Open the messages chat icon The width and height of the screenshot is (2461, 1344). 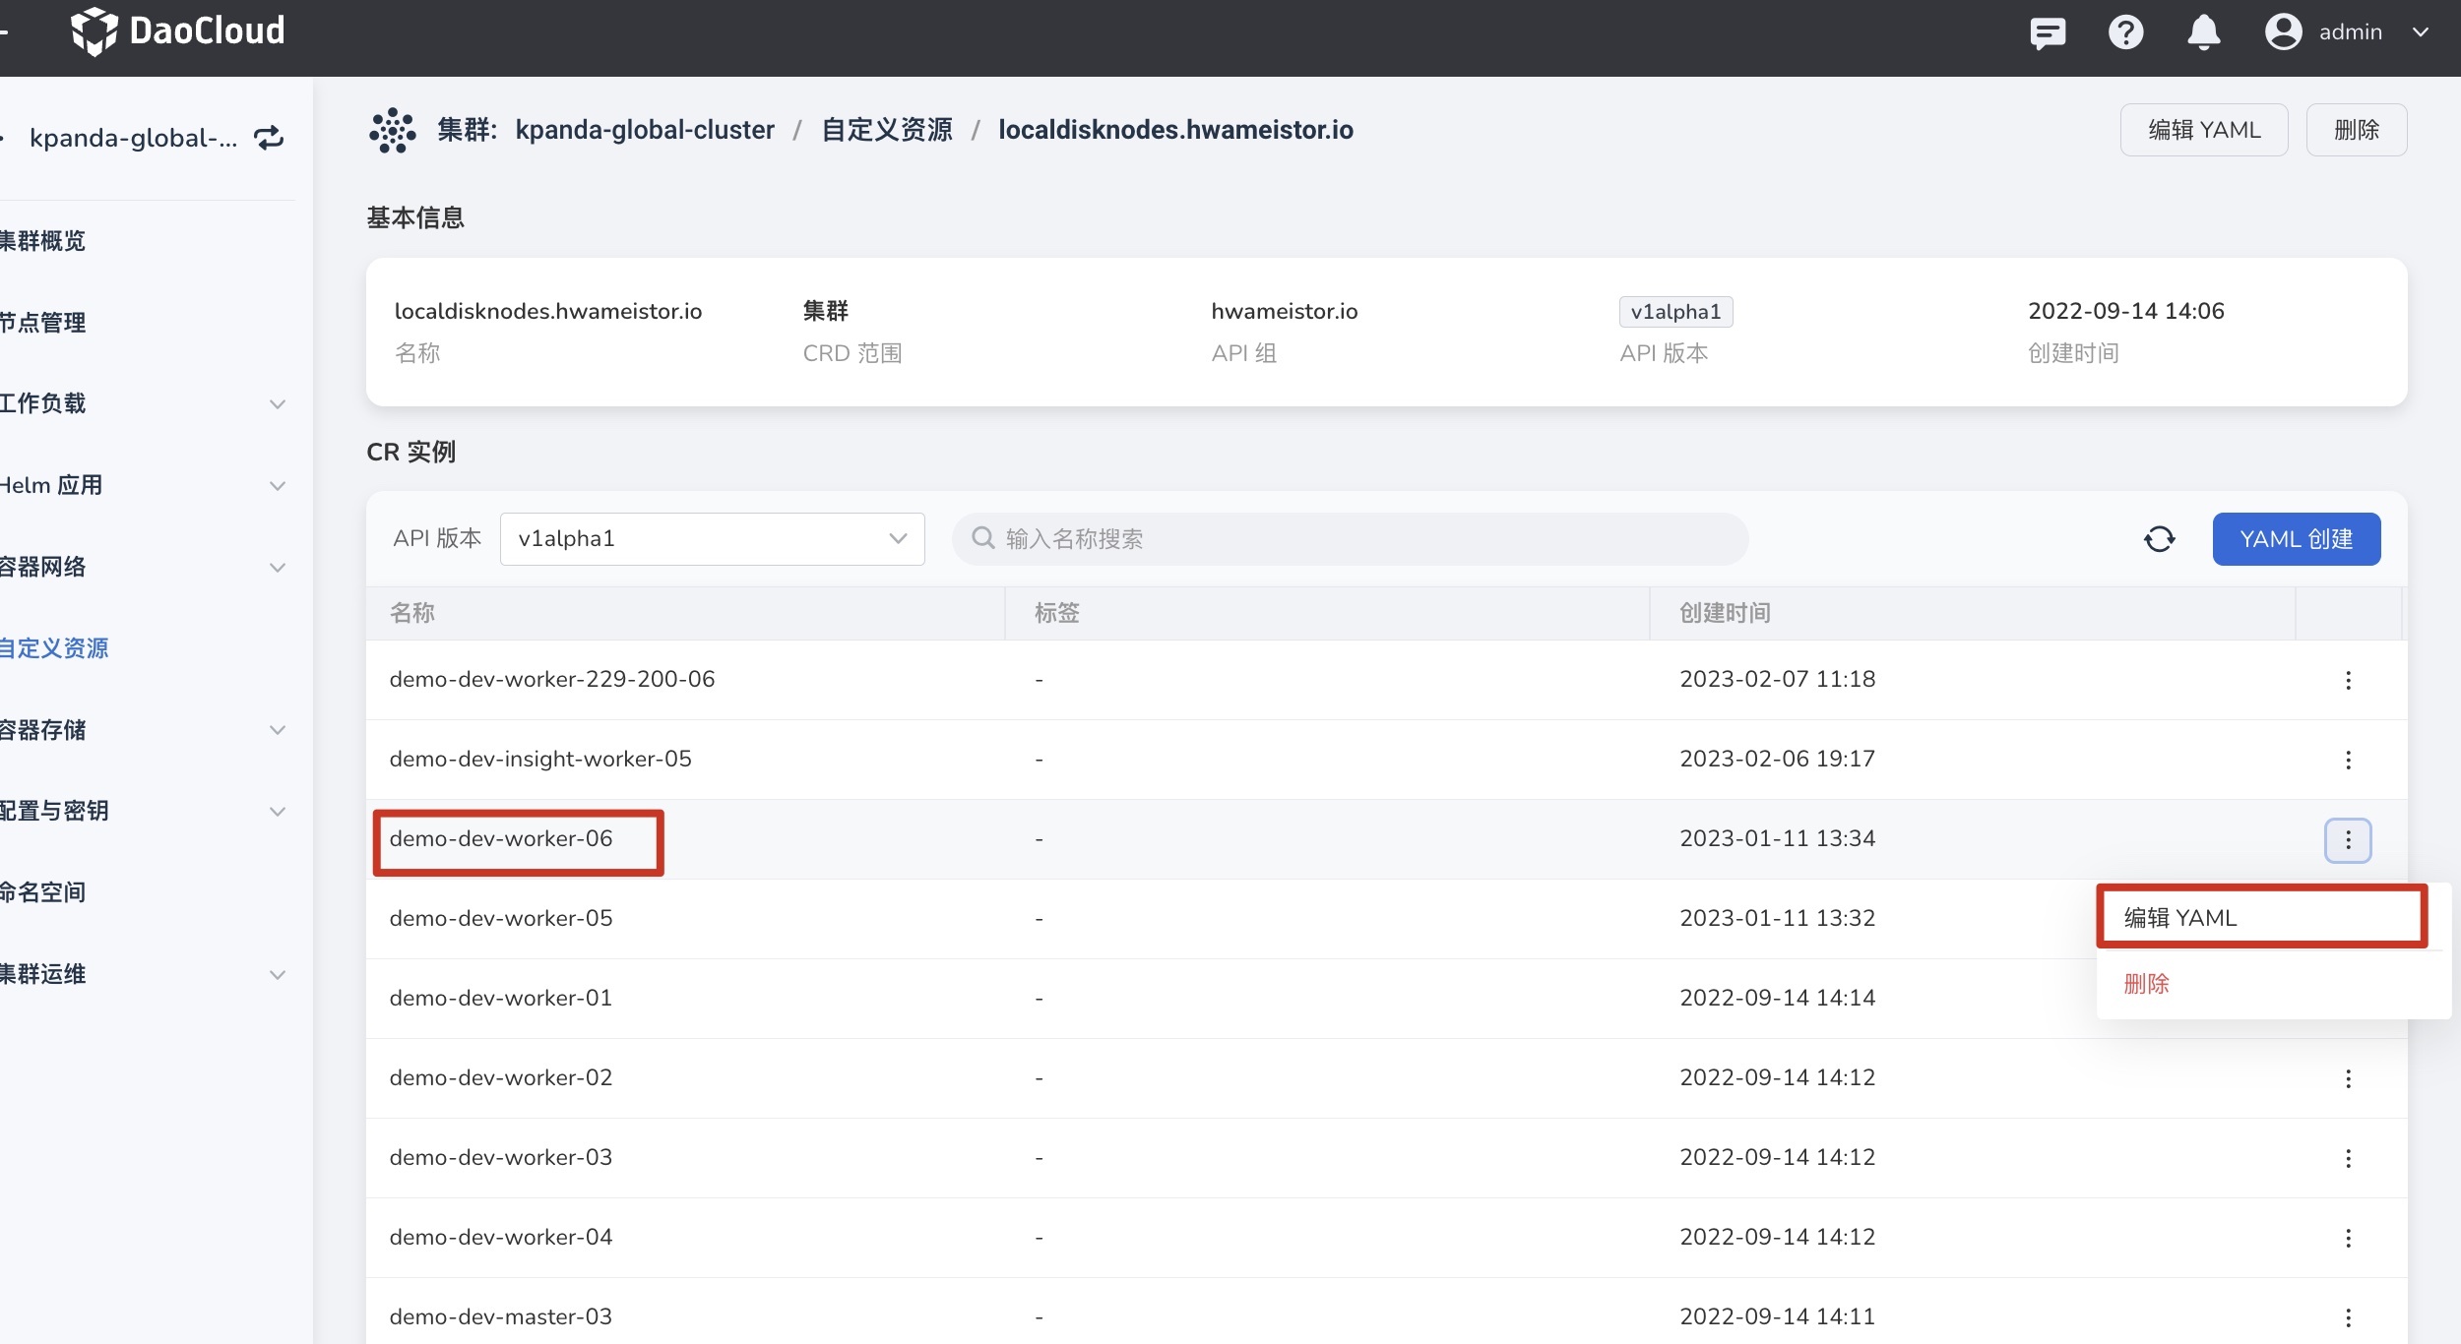click(x=2048, y=32)
